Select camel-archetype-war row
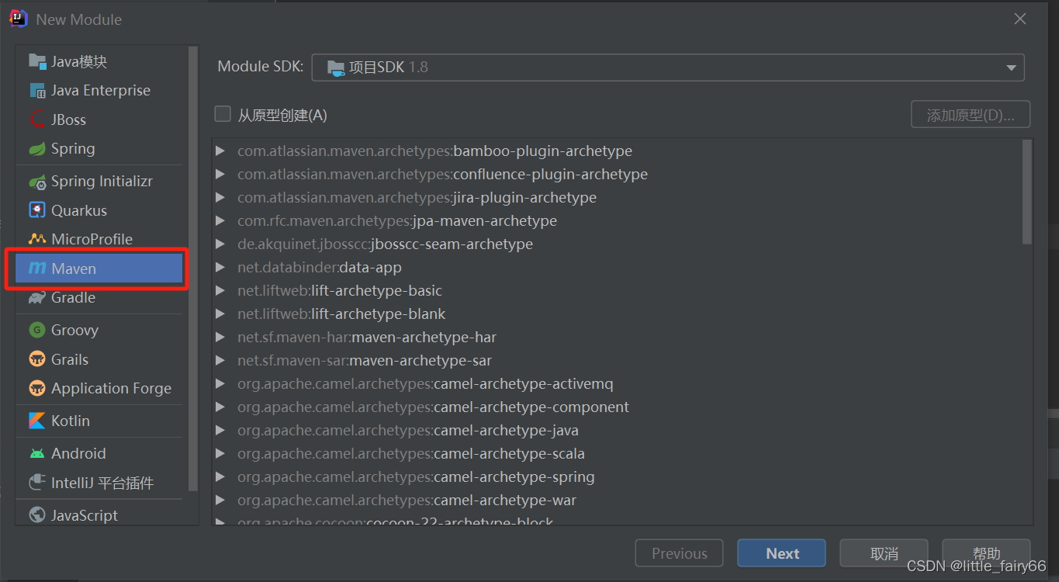The width and height of the screenshot is (1059, 582). tap(617, 501)
